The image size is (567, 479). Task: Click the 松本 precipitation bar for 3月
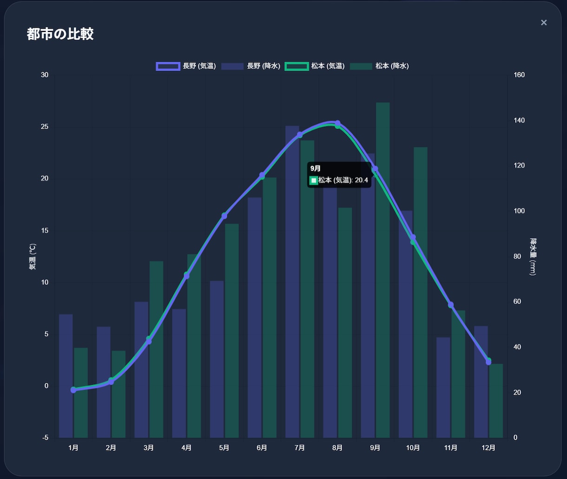156,350
